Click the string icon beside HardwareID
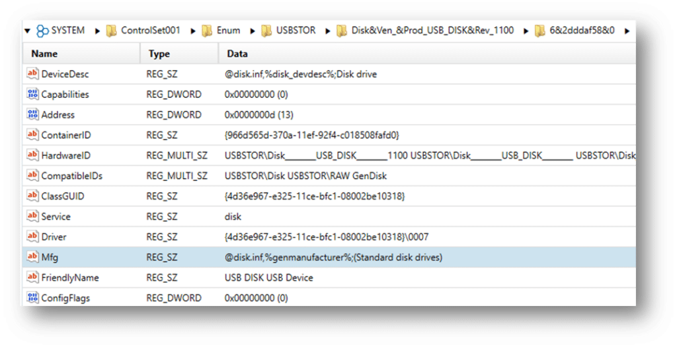677x347 pixels. [32, 155]
